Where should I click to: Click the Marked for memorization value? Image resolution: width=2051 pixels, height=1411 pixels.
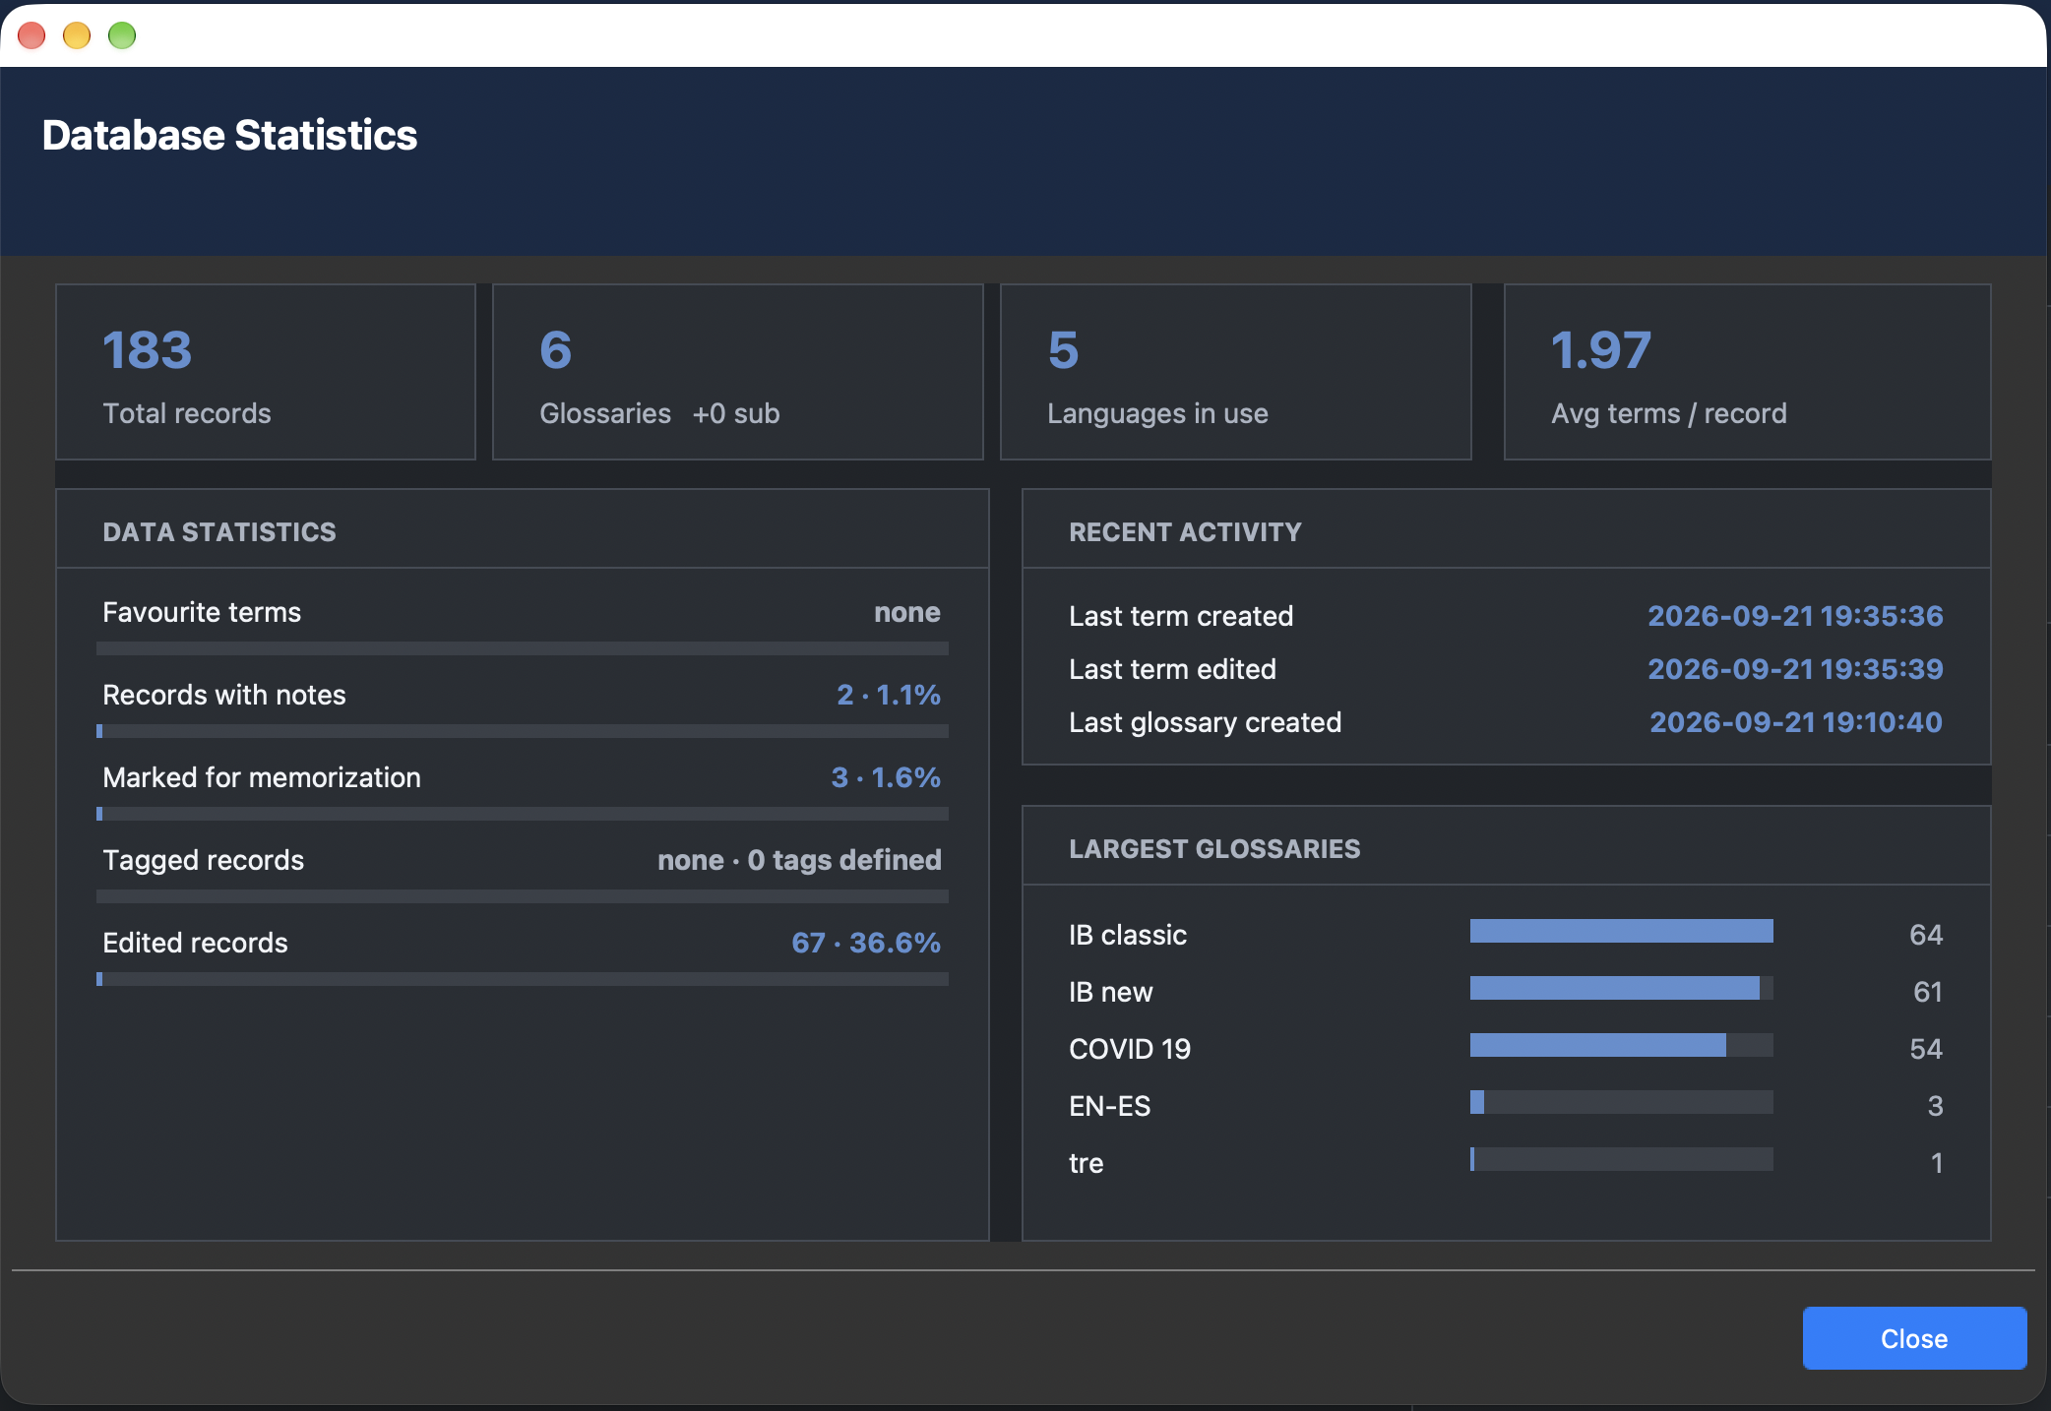tap(886, 777)
